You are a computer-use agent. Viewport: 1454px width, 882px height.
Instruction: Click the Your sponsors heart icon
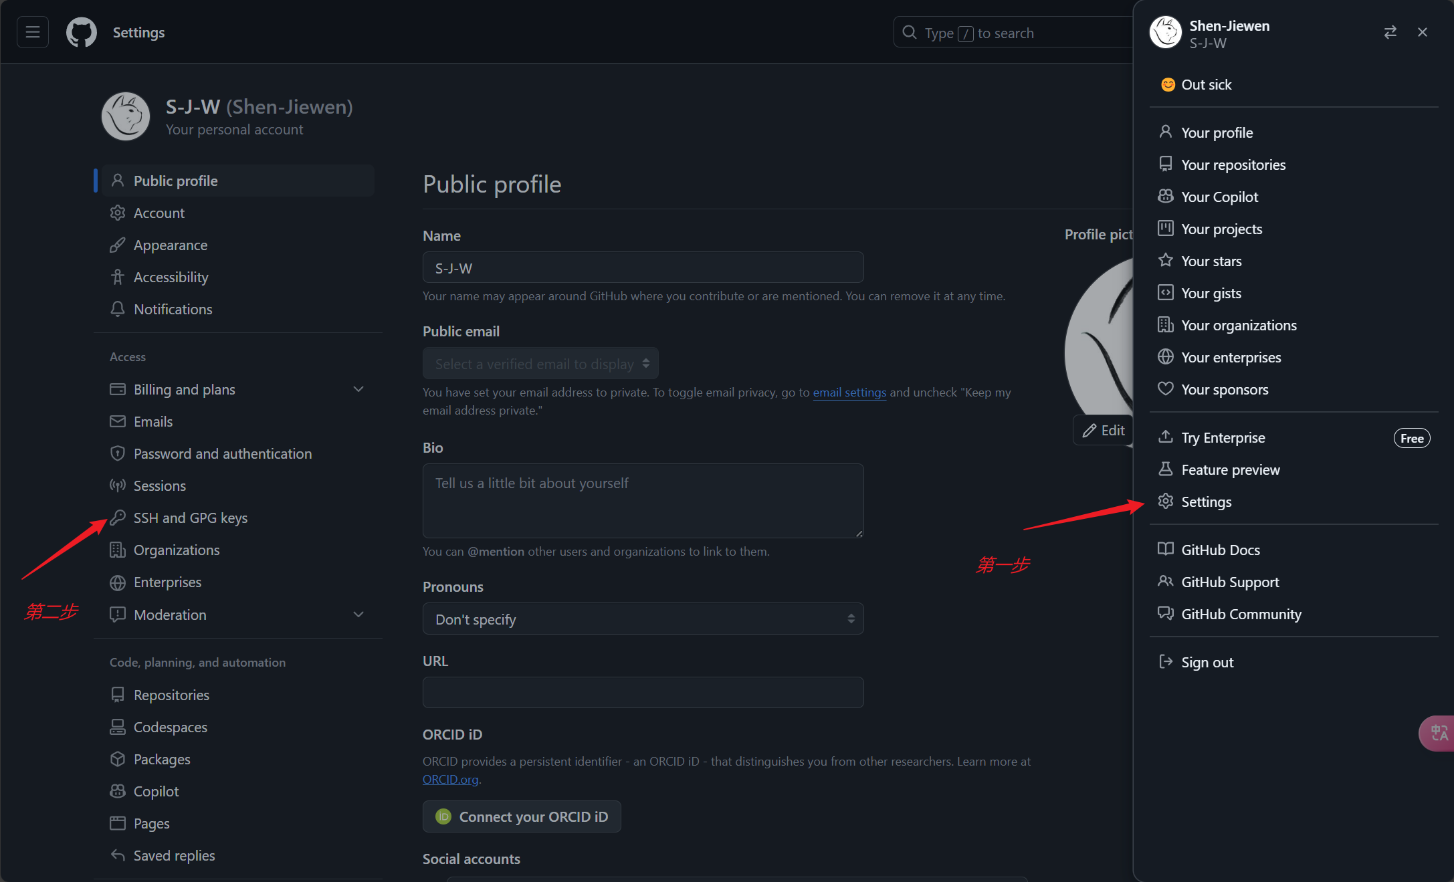pyautogui.click(x=1165, y=389)
